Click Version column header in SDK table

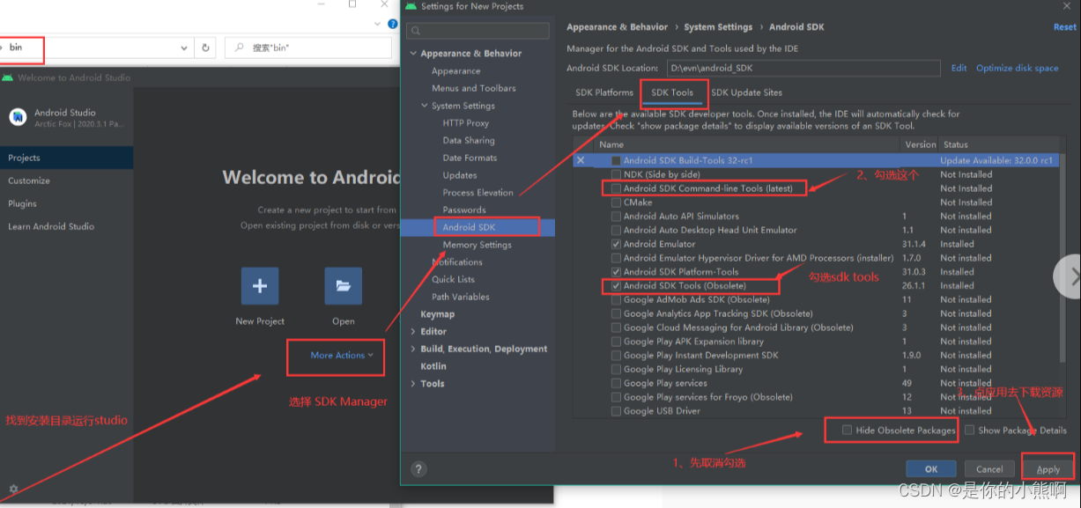921,144
